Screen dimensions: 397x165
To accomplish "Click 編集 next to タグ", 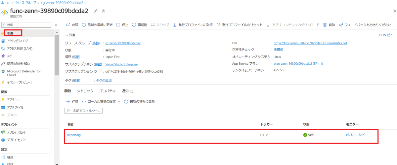I will point(76,81).
